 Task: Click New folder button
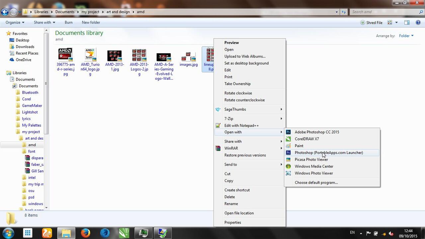click(x=91, y=22)
